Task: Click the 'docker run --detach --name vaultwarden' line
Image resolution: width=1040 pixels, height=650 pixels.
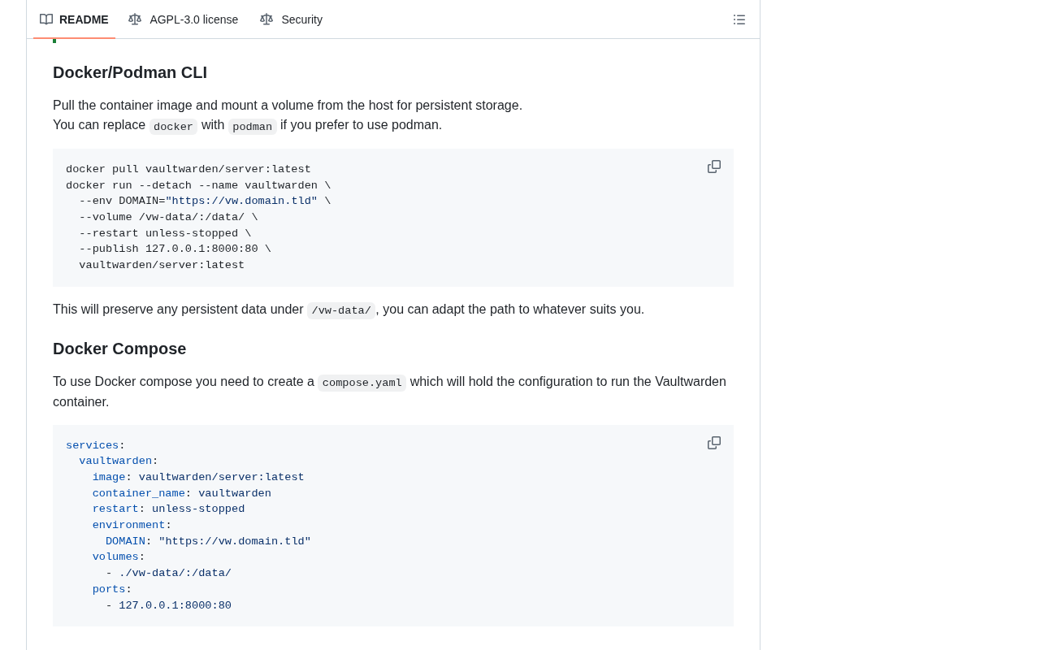Action: click(x=198, y=185)
